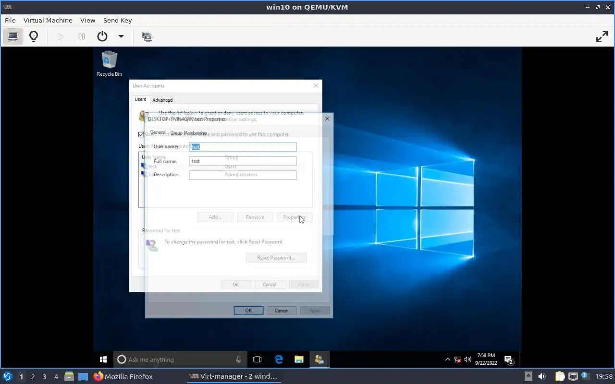Launch Microsoft Edge from guest taskbar

click(279, 359)
